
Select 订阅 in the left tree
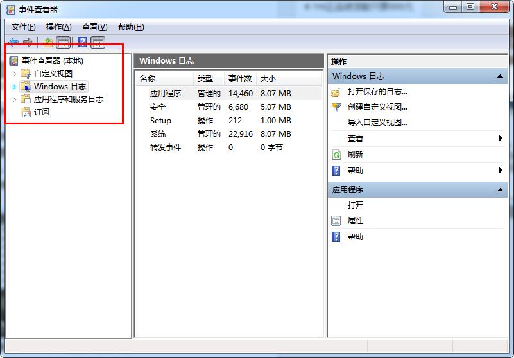42,112
